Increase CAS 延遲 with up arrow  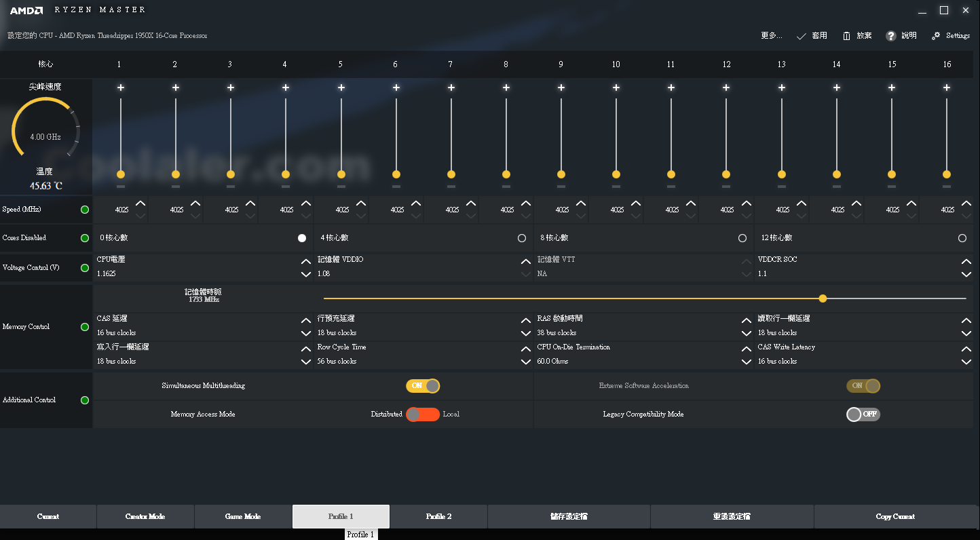[306, 321]
